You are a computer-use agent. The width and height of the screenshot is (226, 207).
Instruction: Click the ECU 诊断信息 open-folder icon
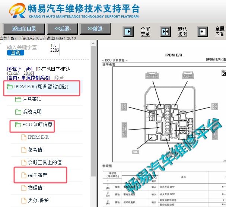(18, 125)
